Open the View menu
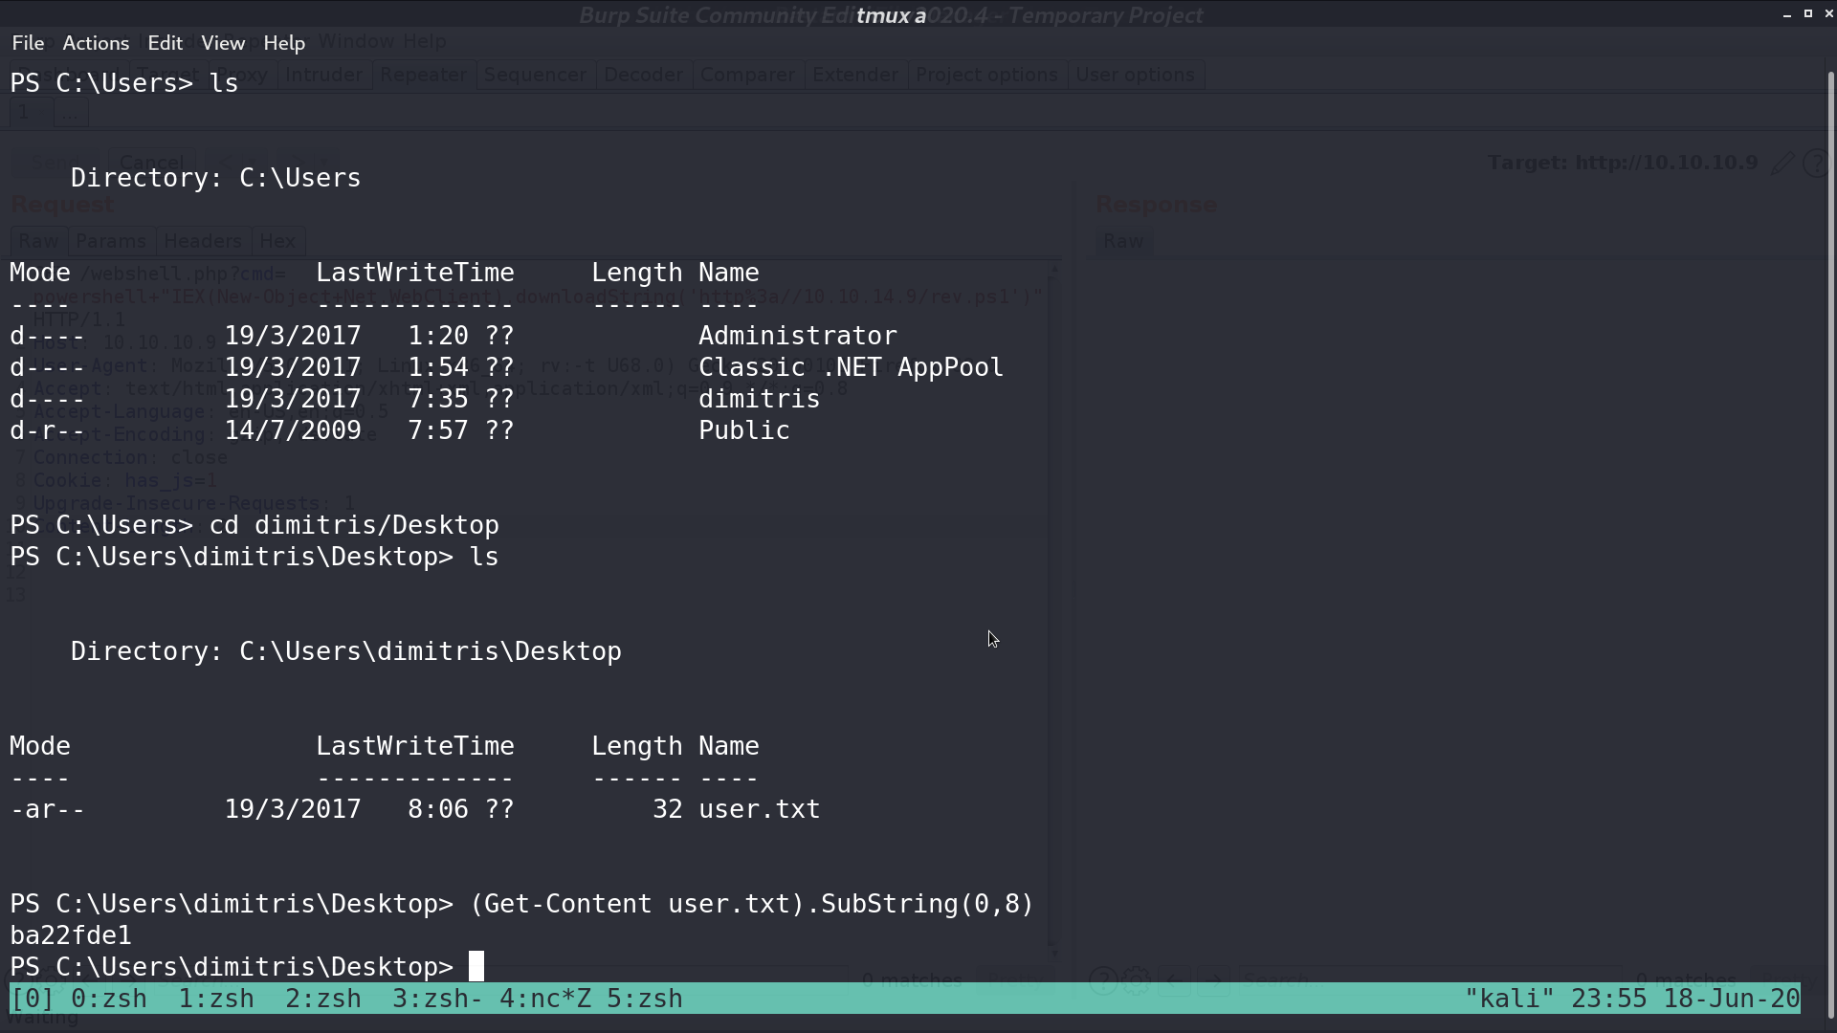1837x1033 pixels. coord(223,43)
